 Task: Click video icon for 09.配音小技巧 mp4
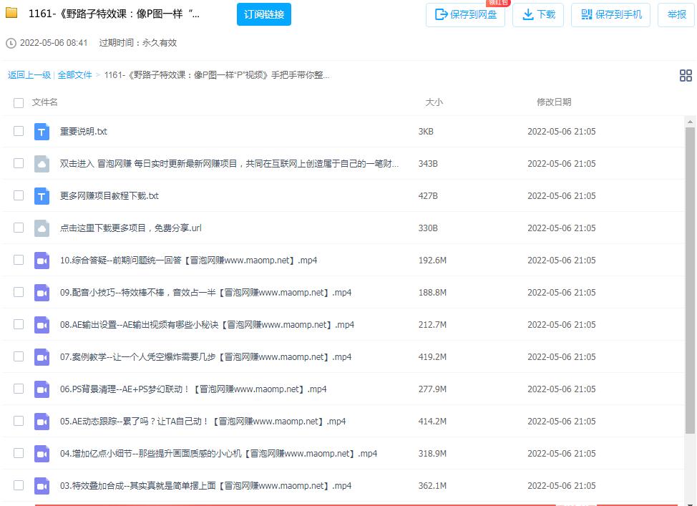42,293
